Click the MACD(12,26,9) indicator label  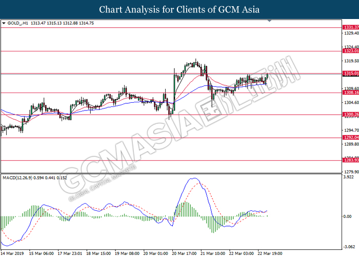coord(17,178)
